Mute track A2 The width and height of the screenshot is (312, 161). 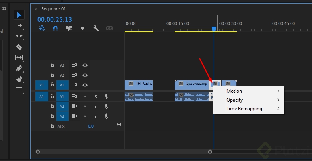(x=85, y=106)
